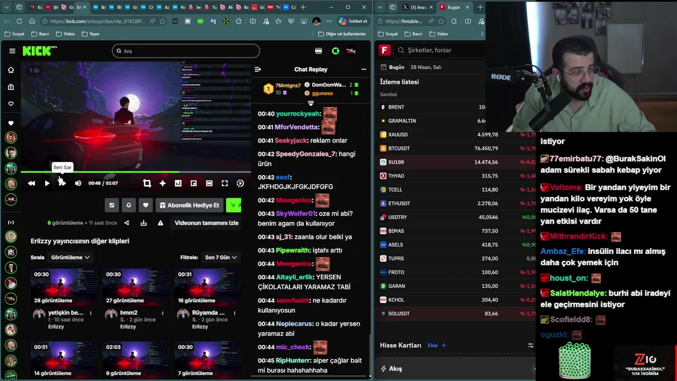677x381 pixels.
Task: Rewind the clip with the rewind button
Action: tap(31, 183)
